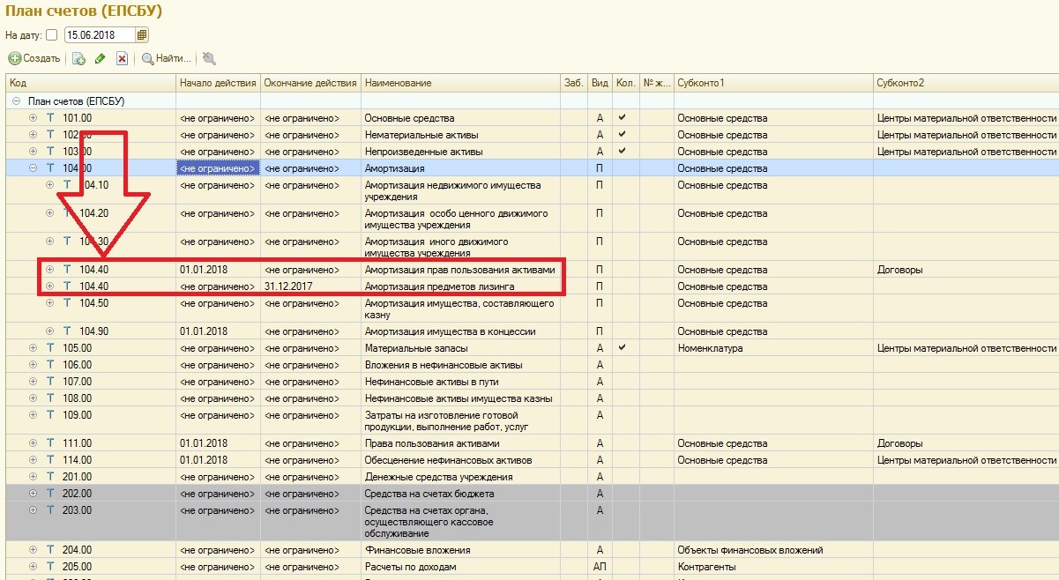
Task: Click the account icon of row 205.00
Action: [50, 567]
